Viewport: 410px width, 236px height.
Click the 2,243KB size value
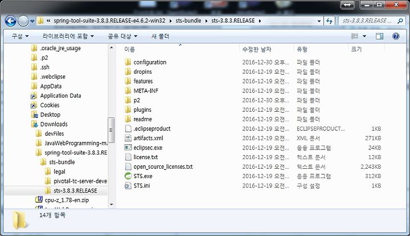(x=371, y=166)
